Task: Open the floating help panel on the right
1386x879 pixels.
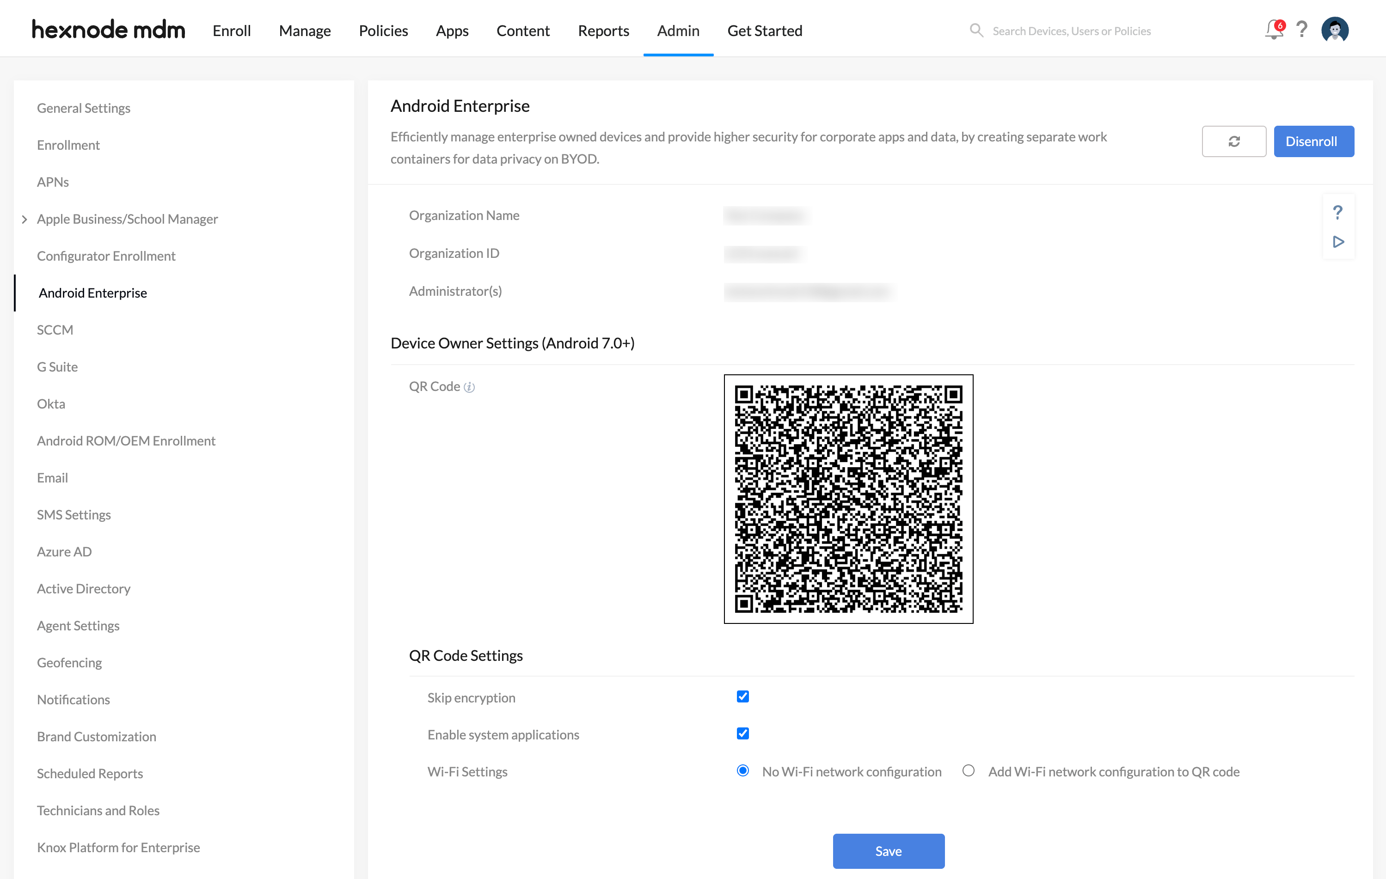Action: point(1338,212)
